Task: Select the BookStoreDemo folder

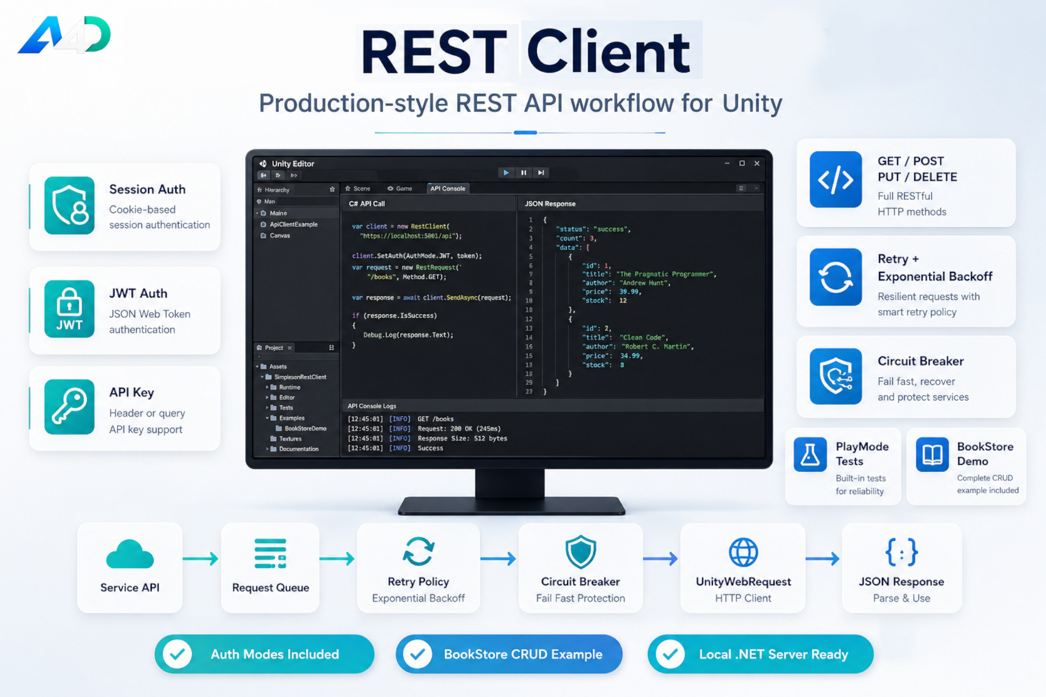Action: (301, 428)
